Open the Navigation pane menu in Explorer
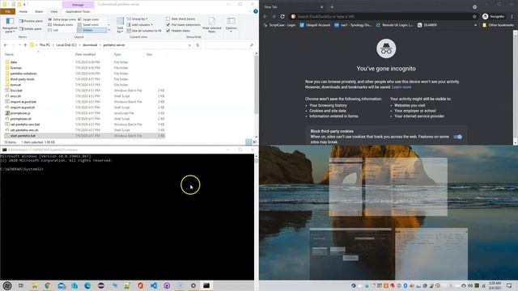This screenshot has height=291, width=518. point(10,25)
